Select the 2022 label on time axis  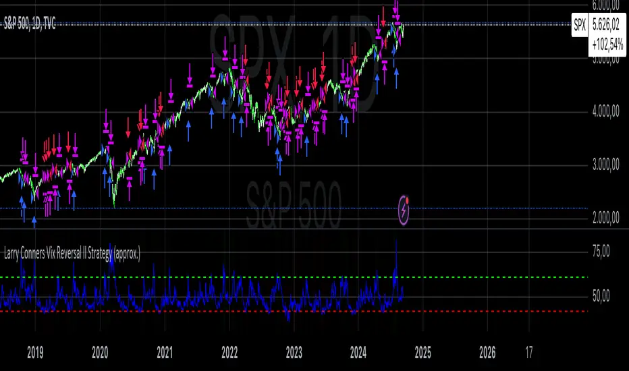(229, 353)
